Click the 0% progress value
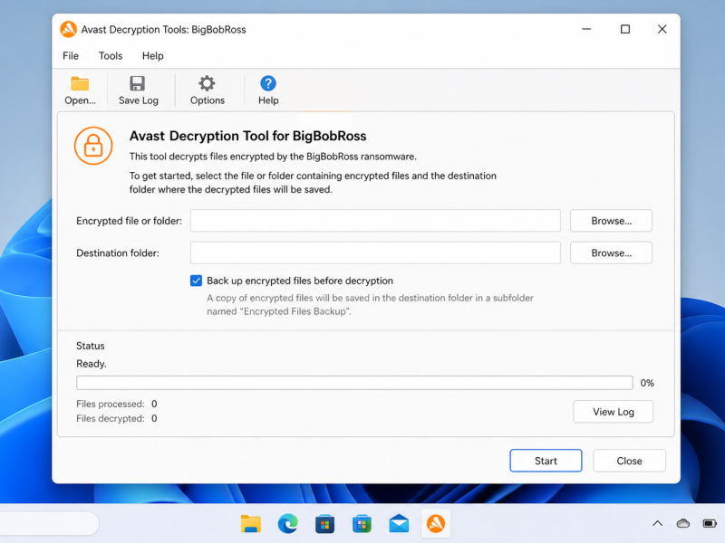 point(647,383)
